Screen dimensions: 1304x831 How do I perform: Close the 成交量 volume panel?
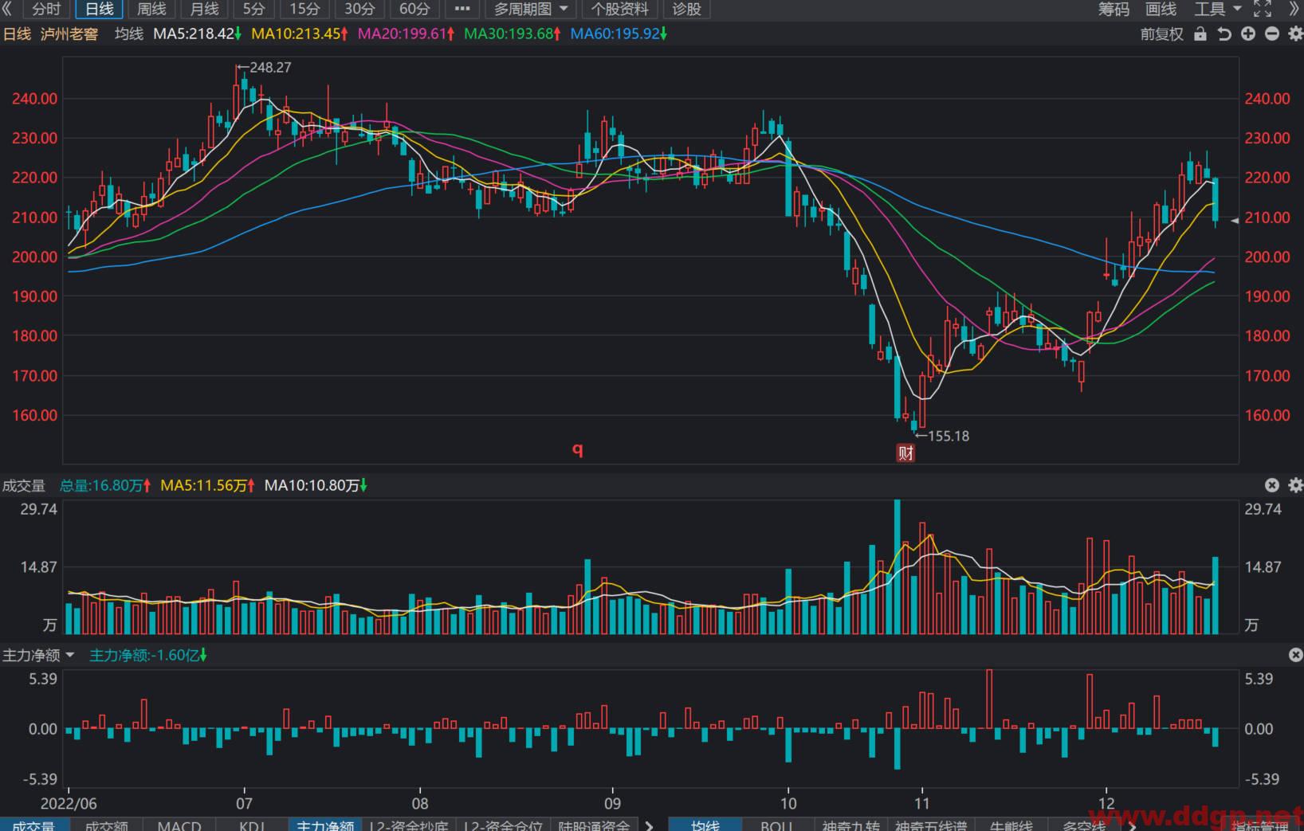[1272, 485]
